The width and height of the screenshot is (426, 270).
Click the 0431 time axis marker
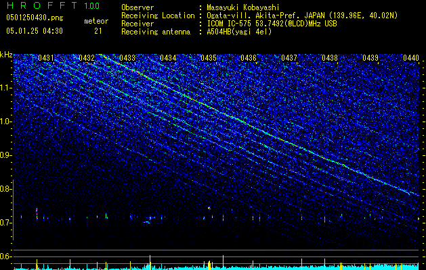point(46,58)
